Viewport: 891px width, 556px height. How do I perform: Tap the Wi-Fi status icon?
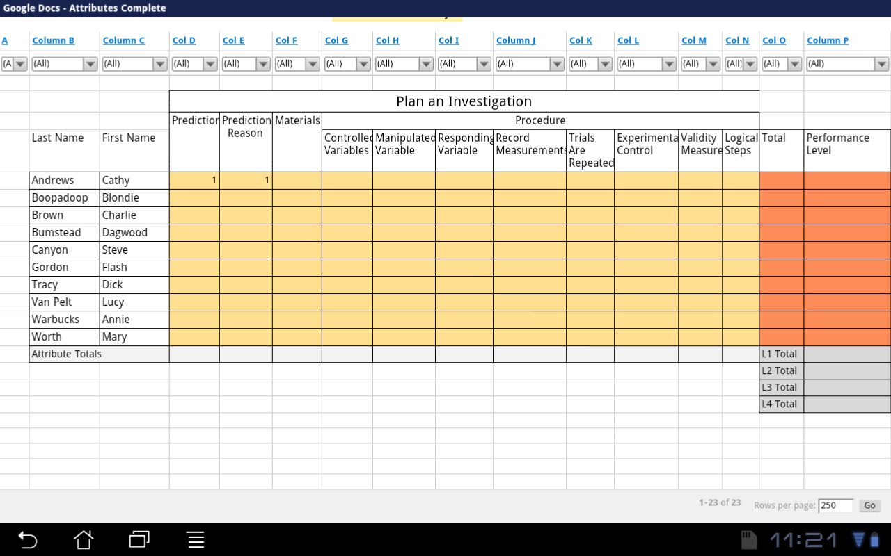858,539
